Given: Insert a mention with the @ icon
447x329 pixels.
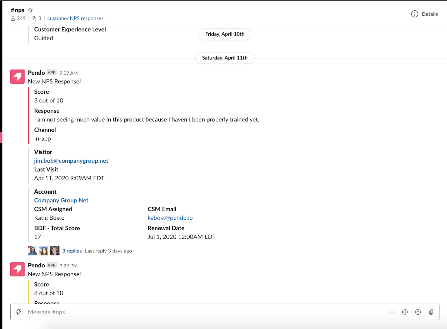Looking at the screenshot, I should 405,312.
